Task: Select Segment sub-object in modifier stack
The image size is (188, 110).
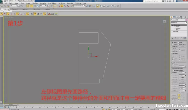Action: point(178,28)
